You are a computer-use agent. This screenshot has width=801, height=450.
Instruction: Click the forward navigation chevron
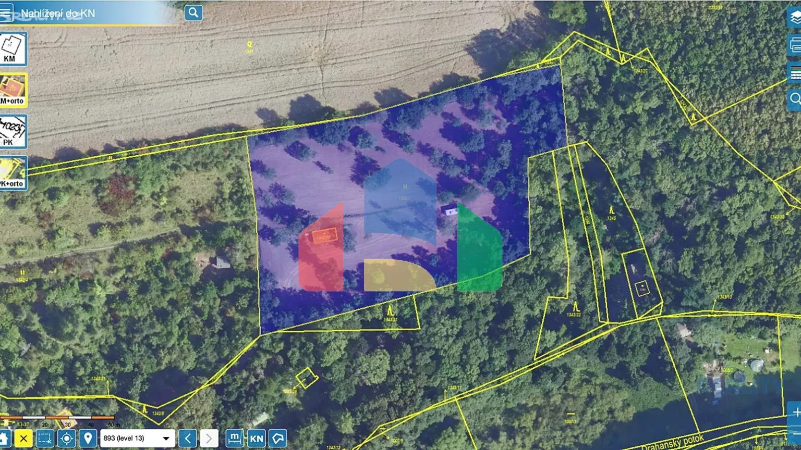click(x=209, y=438)
